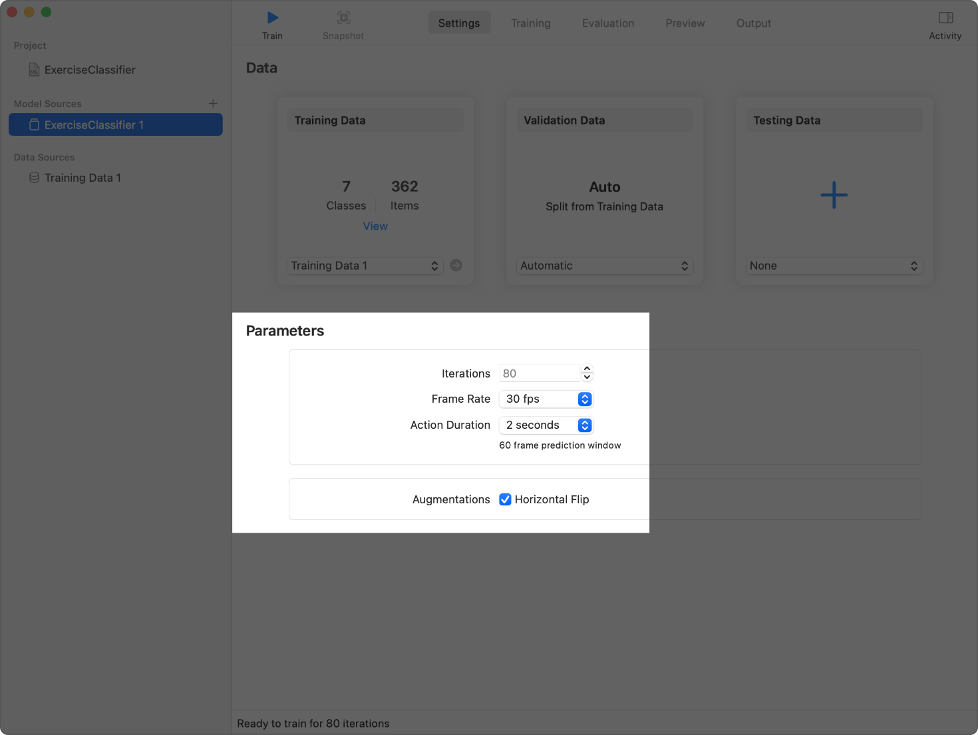Switch to the Training tab
978x735 pixels.
[530, 23]
